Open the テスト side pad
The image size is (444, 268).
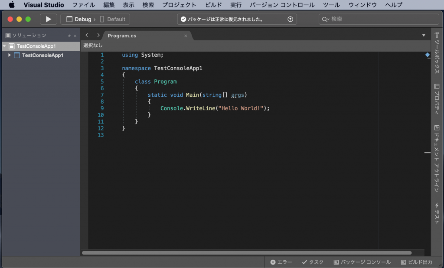click(437, 213)
